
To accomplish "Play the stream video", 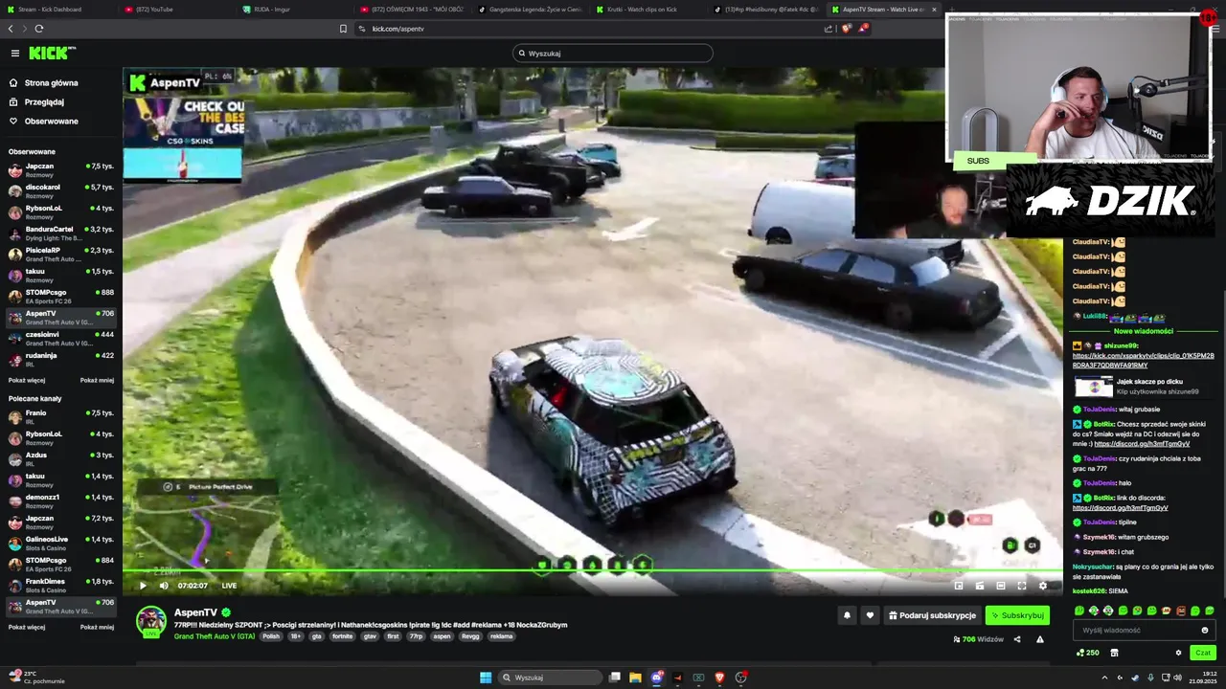I will (x=143, y=586).
